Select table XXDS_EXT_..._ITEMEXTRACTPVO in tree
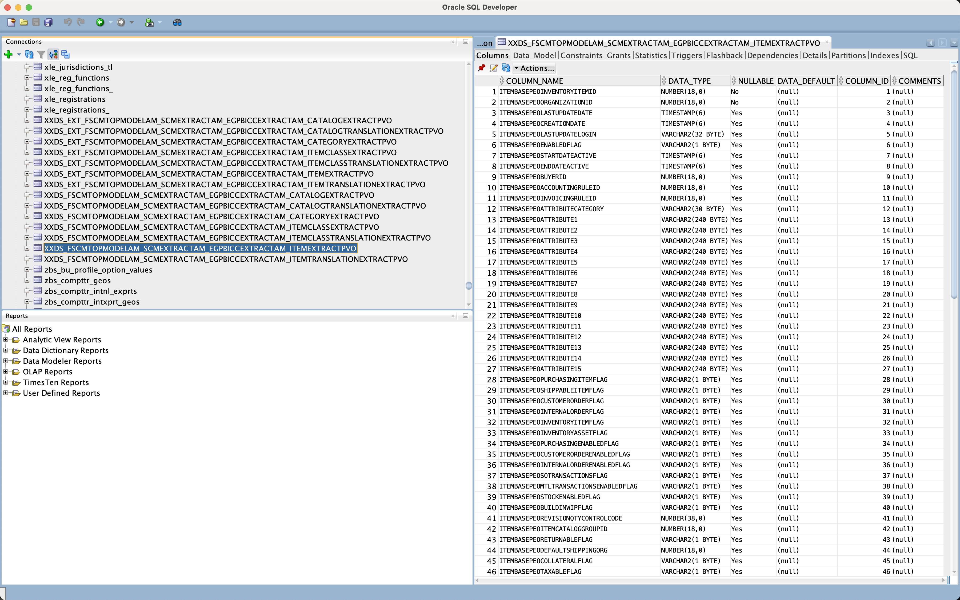960x600 pixels. 209,174
